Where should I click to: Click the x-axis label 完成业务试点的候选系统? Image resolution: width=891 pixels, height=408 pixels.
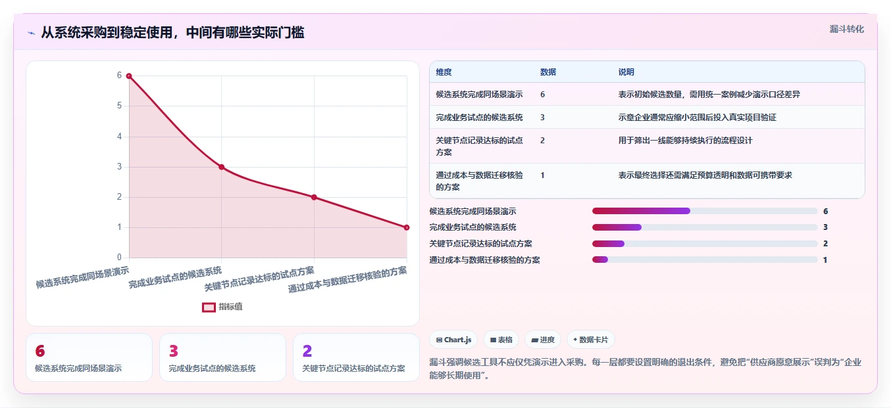(x=175, y=277)
